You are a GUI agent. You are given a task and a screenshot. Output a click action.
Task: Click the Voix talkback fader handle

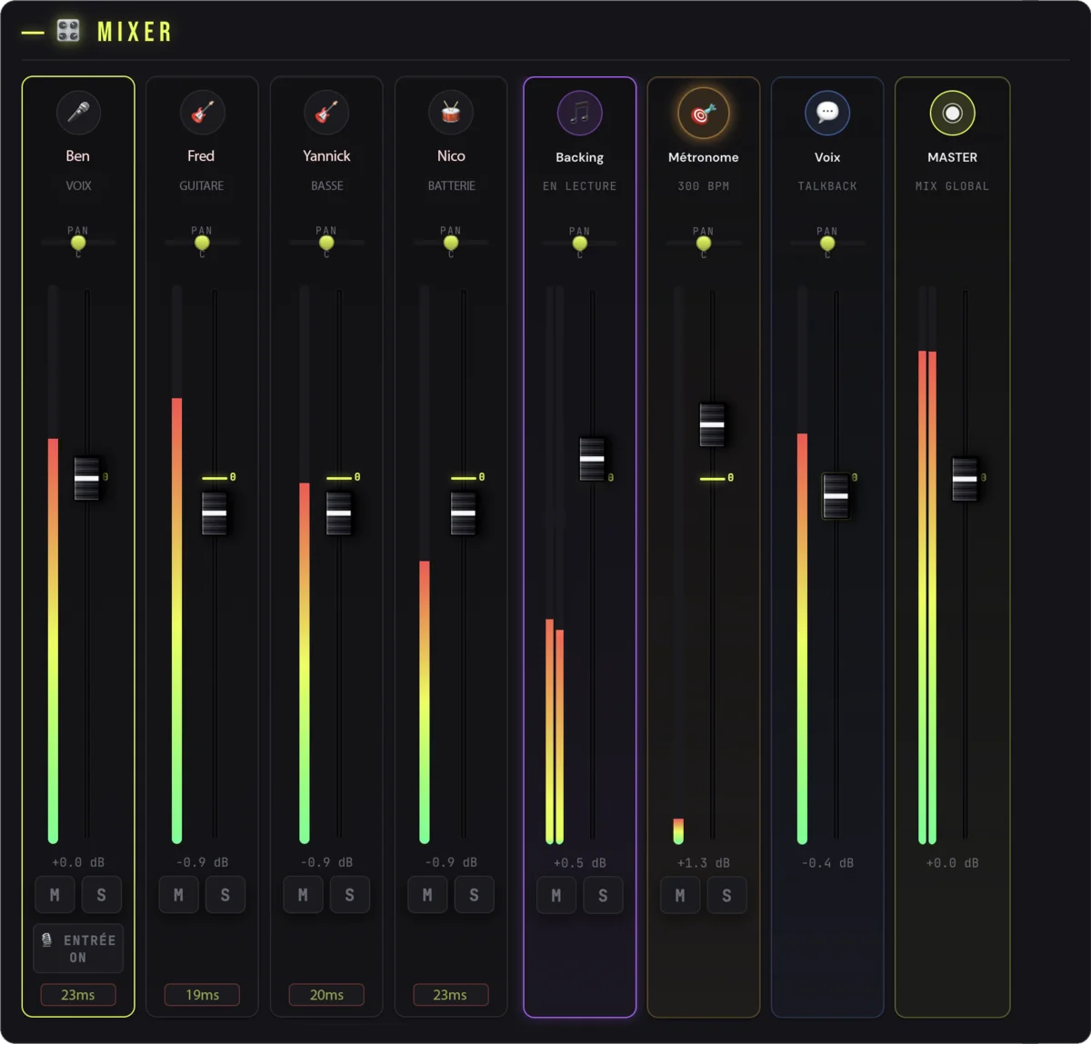[x=836, y=496]
